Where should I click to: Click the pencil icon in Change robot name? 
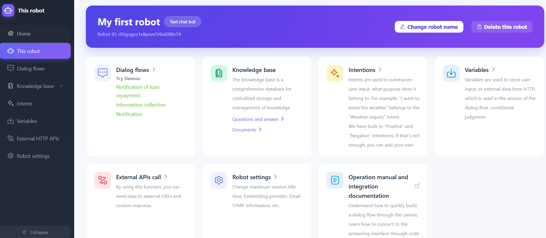pyautogui.click(x=402, y=27)
